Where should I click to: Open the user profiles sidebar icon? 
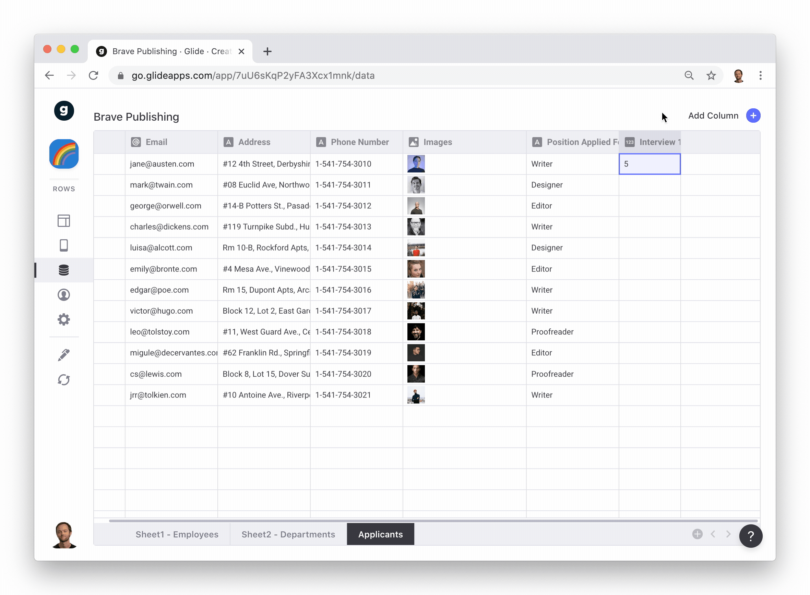click(64, 295)
